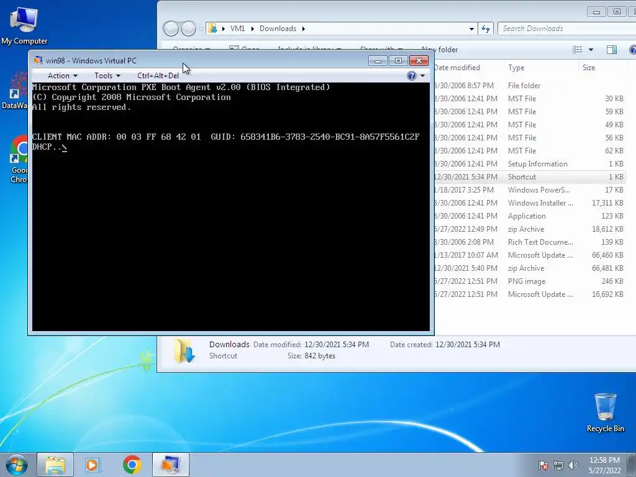Screen dimensions: 636x477
Task: Click the refresh button beside the address bar
Action: coord(486,29)
